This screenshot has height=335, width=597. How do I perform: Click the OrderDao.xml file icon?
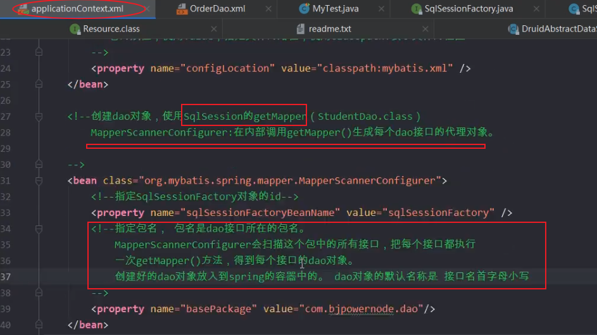(x=182, y=9)
